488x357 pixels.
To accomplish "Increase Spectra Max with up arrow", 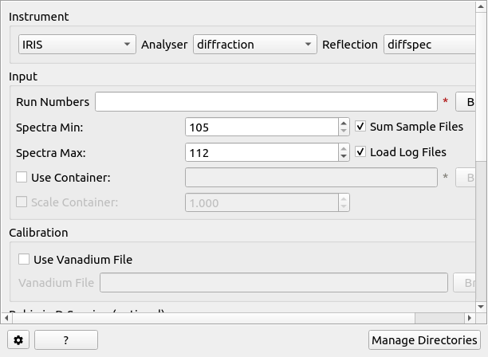I will 344,148.
